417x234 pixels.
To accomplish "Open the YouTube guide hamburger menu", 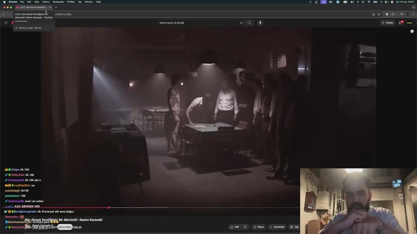I will (6, 23).
